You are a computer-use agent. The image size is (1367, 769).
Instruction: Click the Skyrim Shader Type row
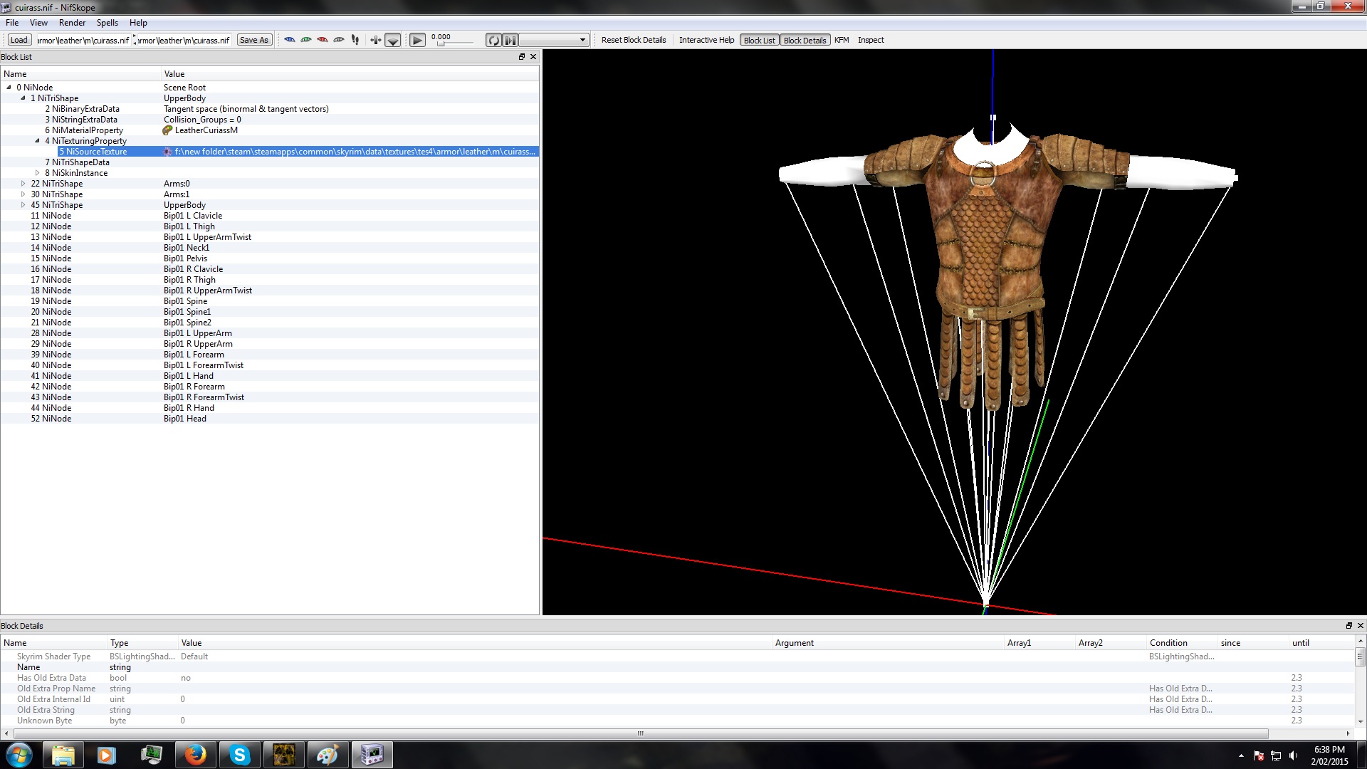click(678, 656)
